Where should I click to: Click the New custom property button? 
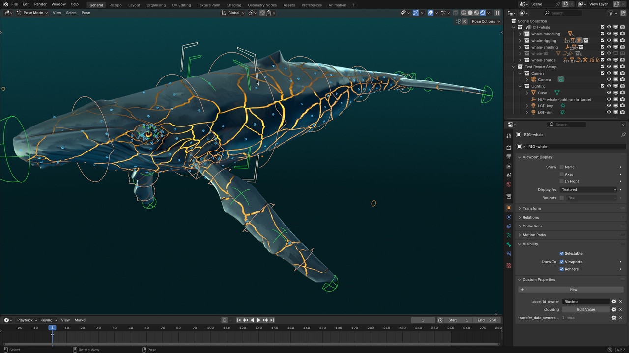[x=573, y=289]
